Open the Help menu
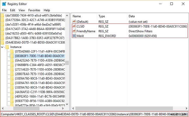Image resolution: width=189 pixels, height=117 pixels. point(47,10)
